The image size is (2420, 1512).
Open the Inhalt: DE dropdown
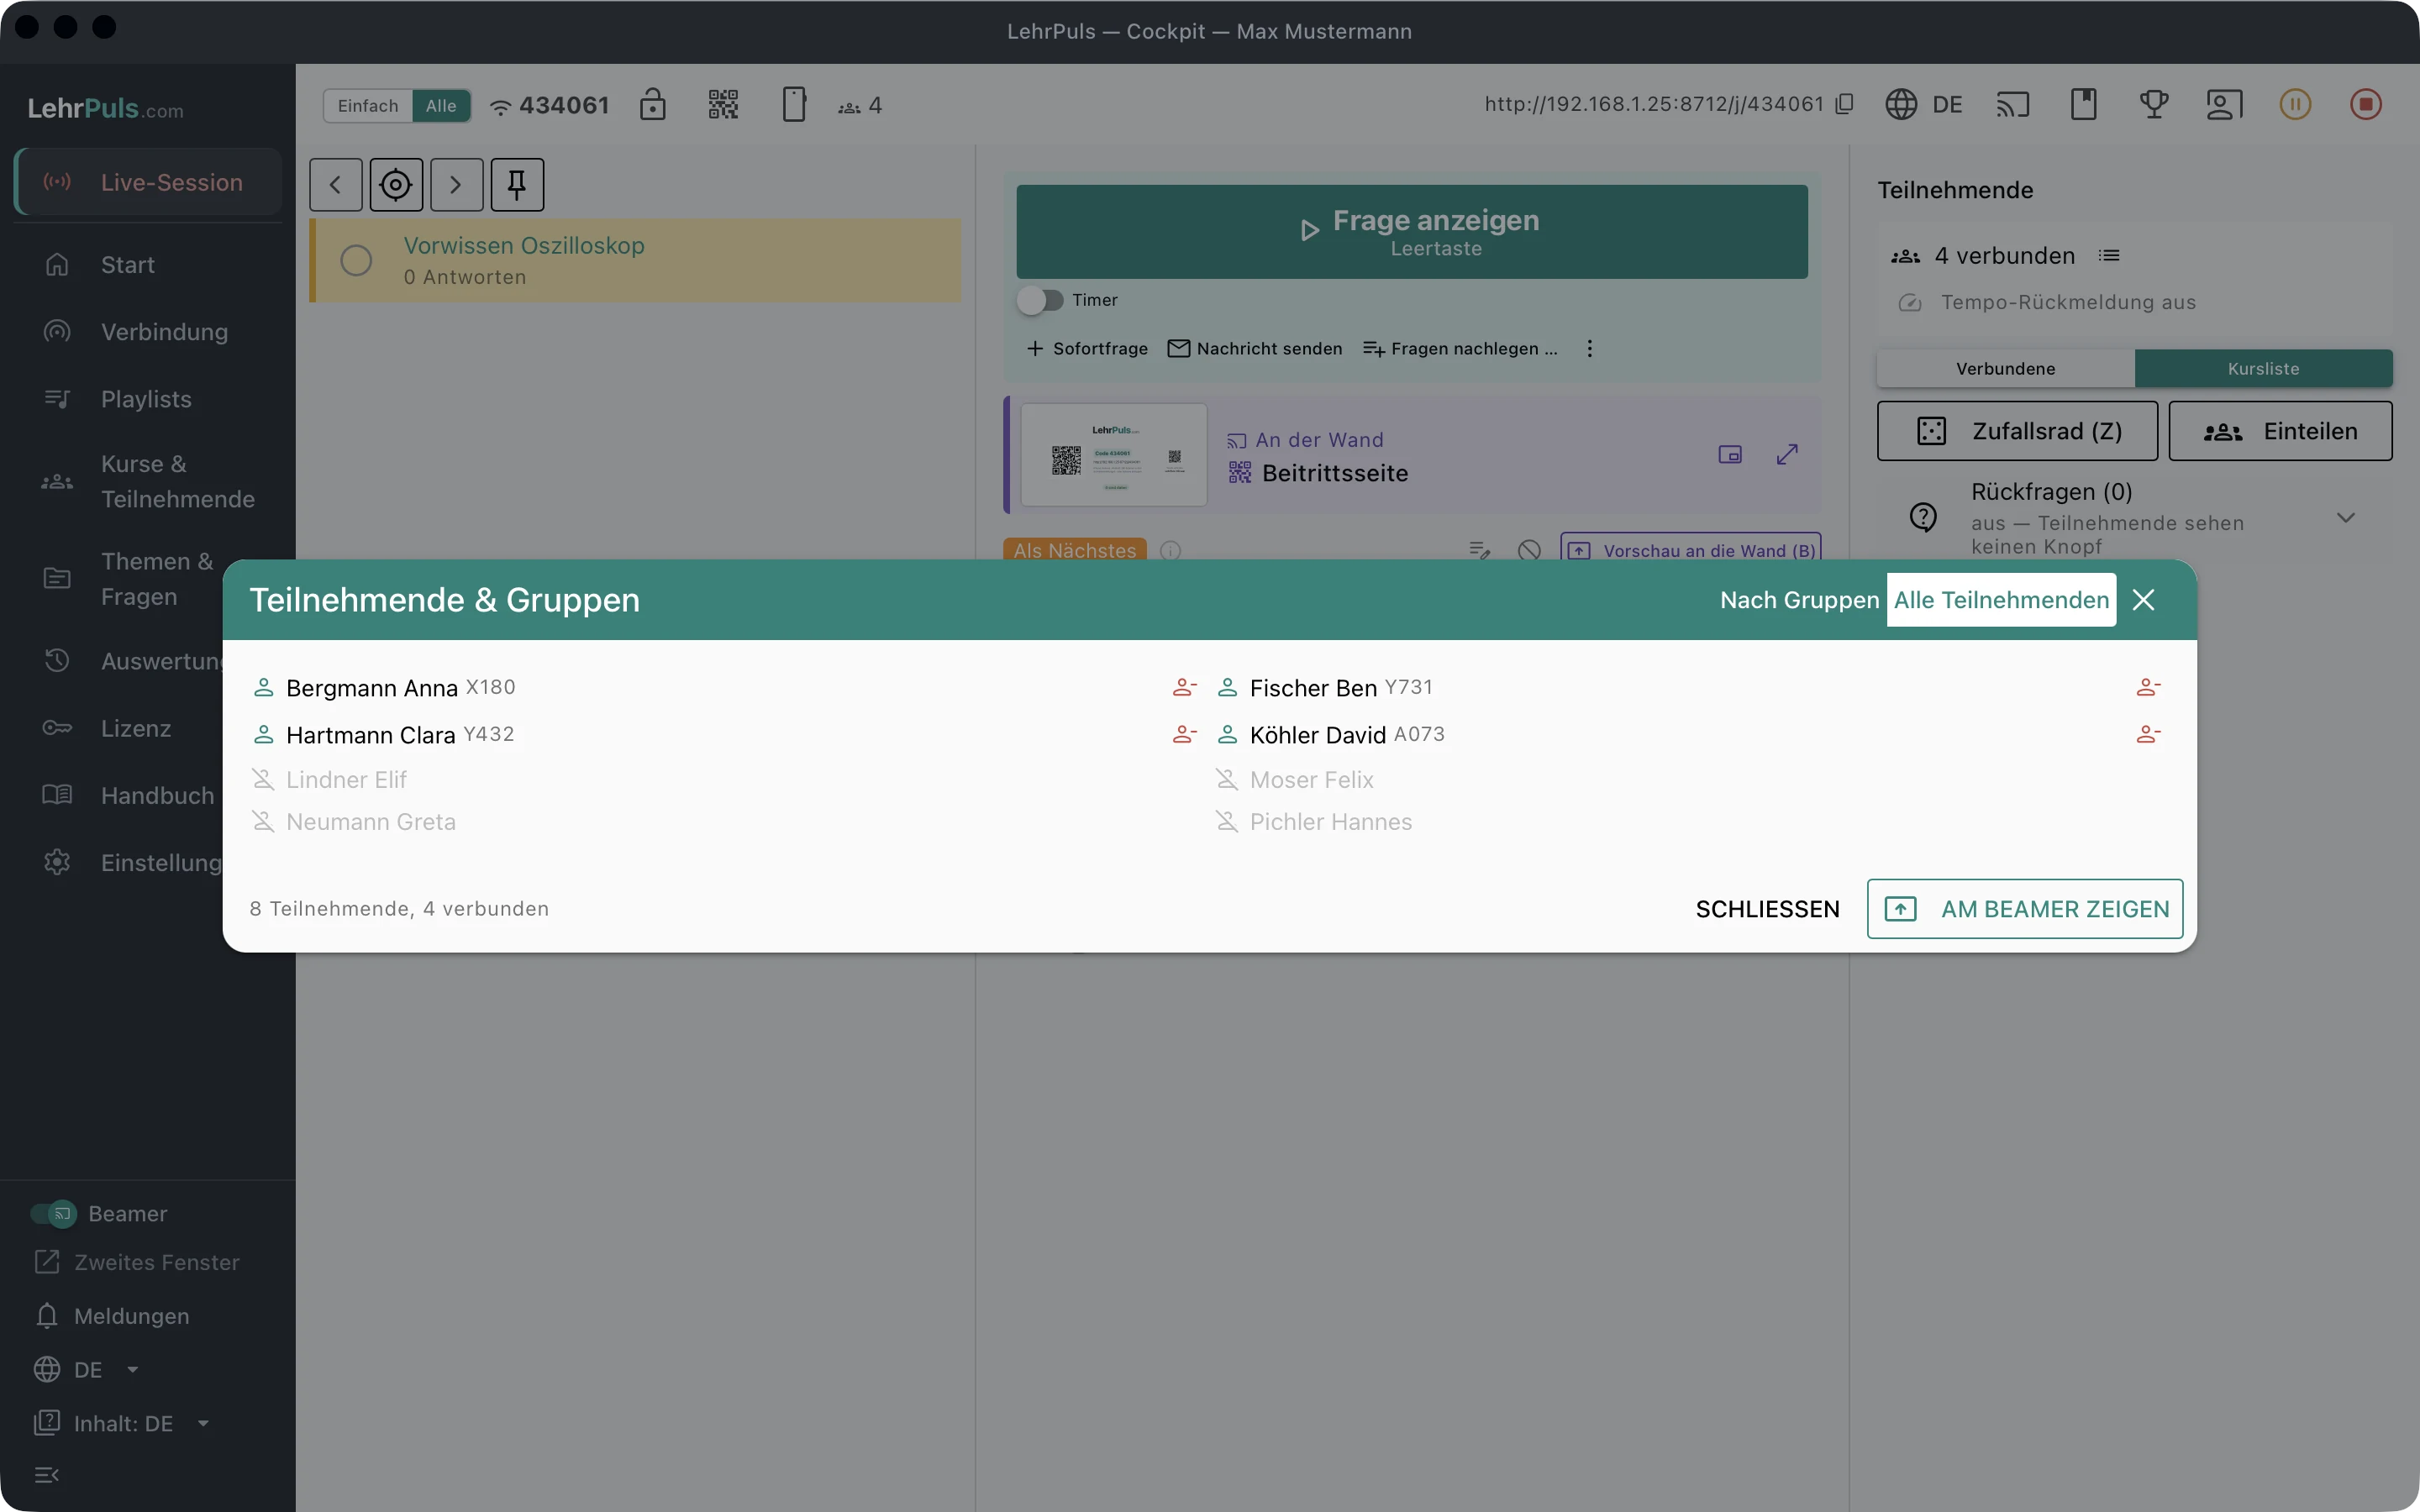122,1423
